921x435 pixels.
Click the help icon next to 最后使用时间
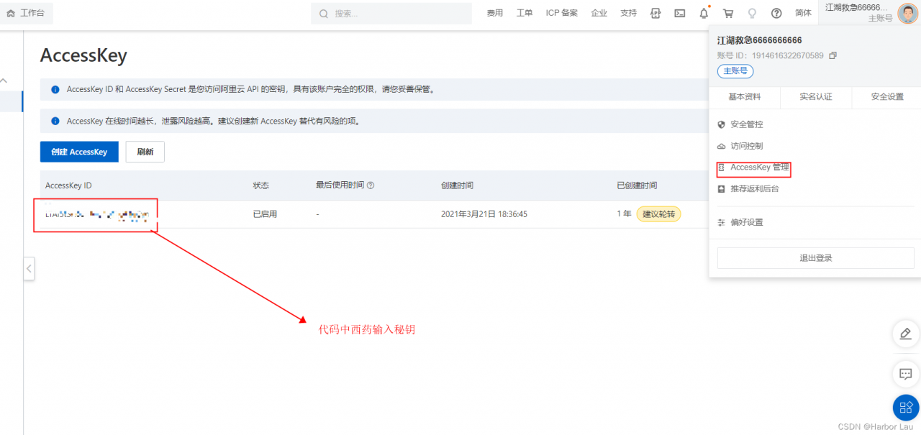pos(371,186)
